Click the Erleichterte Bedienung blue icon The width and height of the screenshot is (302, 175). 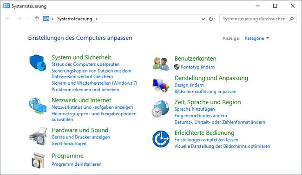click(161, 139)
